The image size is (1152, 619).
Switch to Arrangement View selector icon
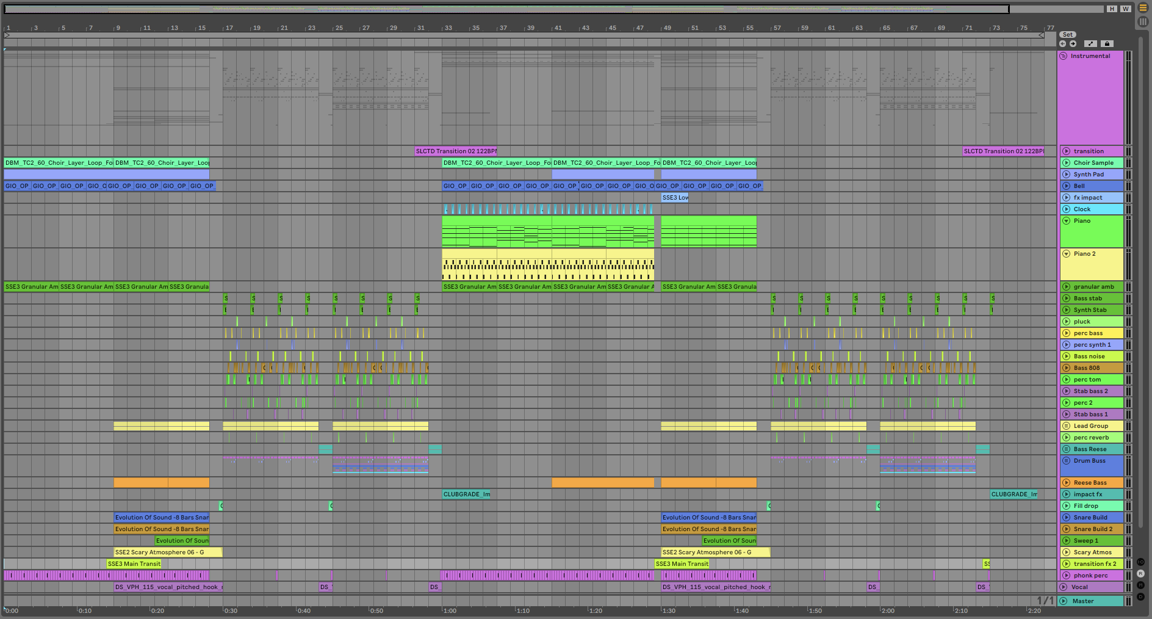click(x=1143, y=8)
